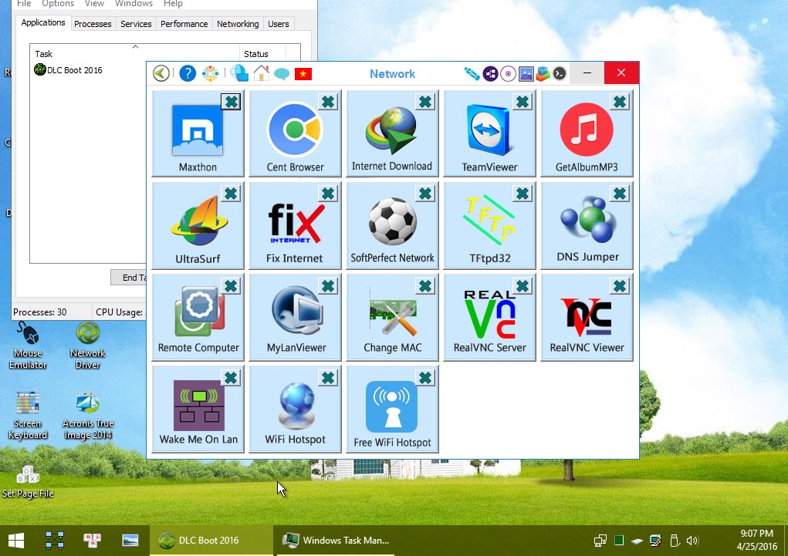The width and height of the screenshot is (788, 556).
Task: Sort by Status column header
Action: (x=262, y=53)
